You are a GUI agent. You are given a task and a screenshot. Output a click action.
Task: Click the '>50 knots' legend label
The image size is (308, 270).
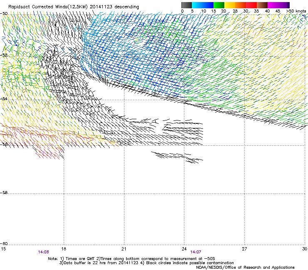[296, 11]
